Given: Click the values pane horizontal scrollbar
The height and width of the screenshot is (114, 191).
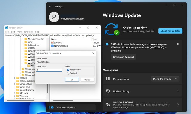Looking at the screenshot, I should [x=63, y=100].
